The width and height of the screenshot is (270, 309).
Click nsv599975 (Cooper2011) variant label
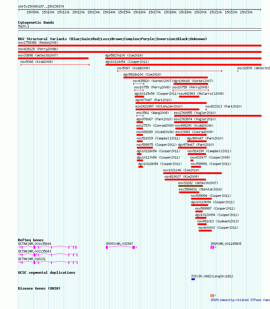(x=157, y=145)
